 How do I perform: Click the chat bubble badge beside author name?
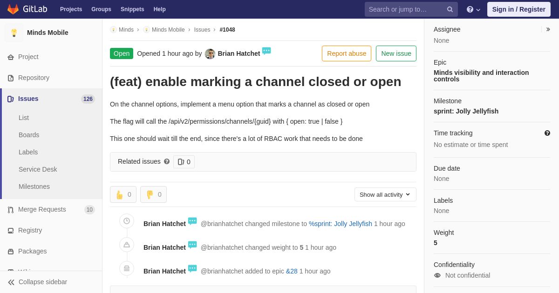[x=266, y=51]
